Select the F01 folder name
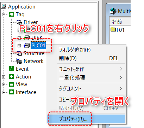This screenshot has width=144, height=128. [x=120, y=30]
